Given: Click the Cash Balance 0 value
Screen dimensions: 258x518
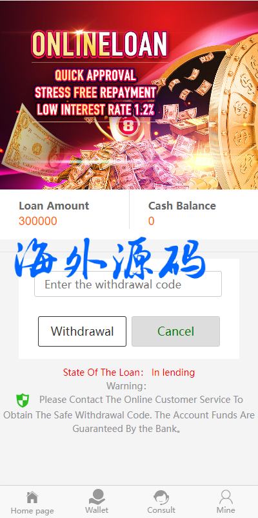Looking at the screenshot, I should (151, 221).
